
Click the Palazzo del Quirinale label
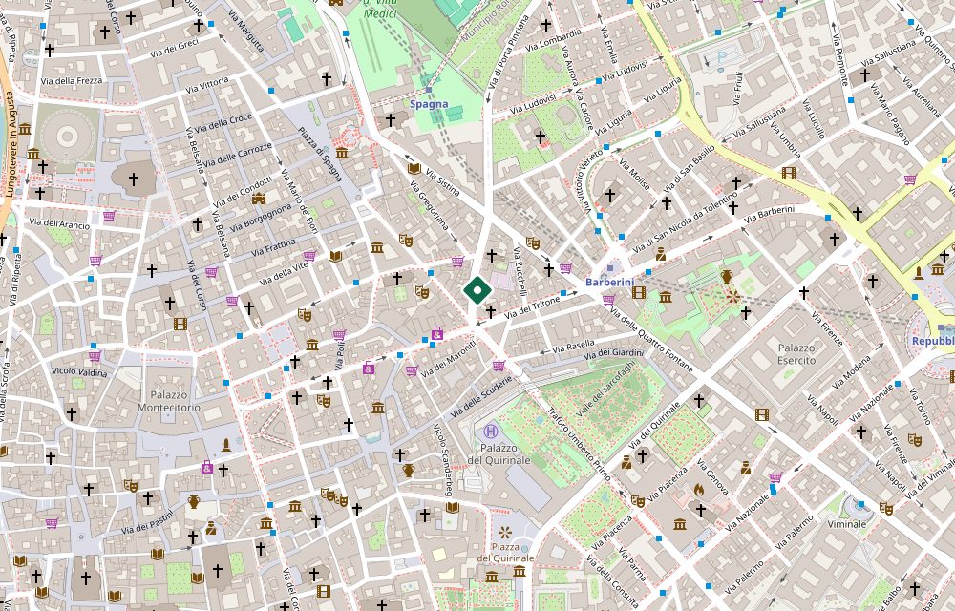(x=499, y=454)
